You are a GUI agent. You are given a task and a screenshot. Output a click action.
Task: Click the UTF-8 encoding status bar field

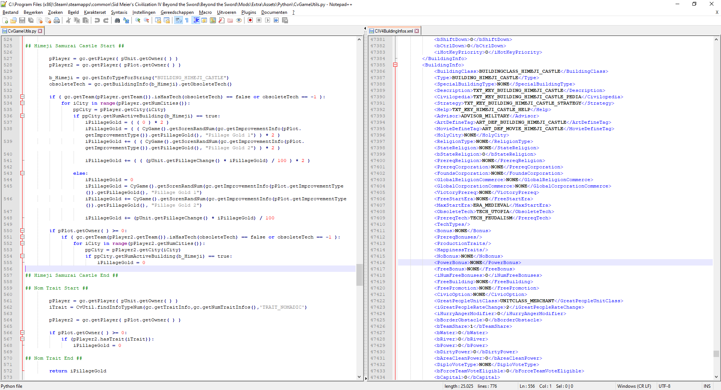[664, 386]
